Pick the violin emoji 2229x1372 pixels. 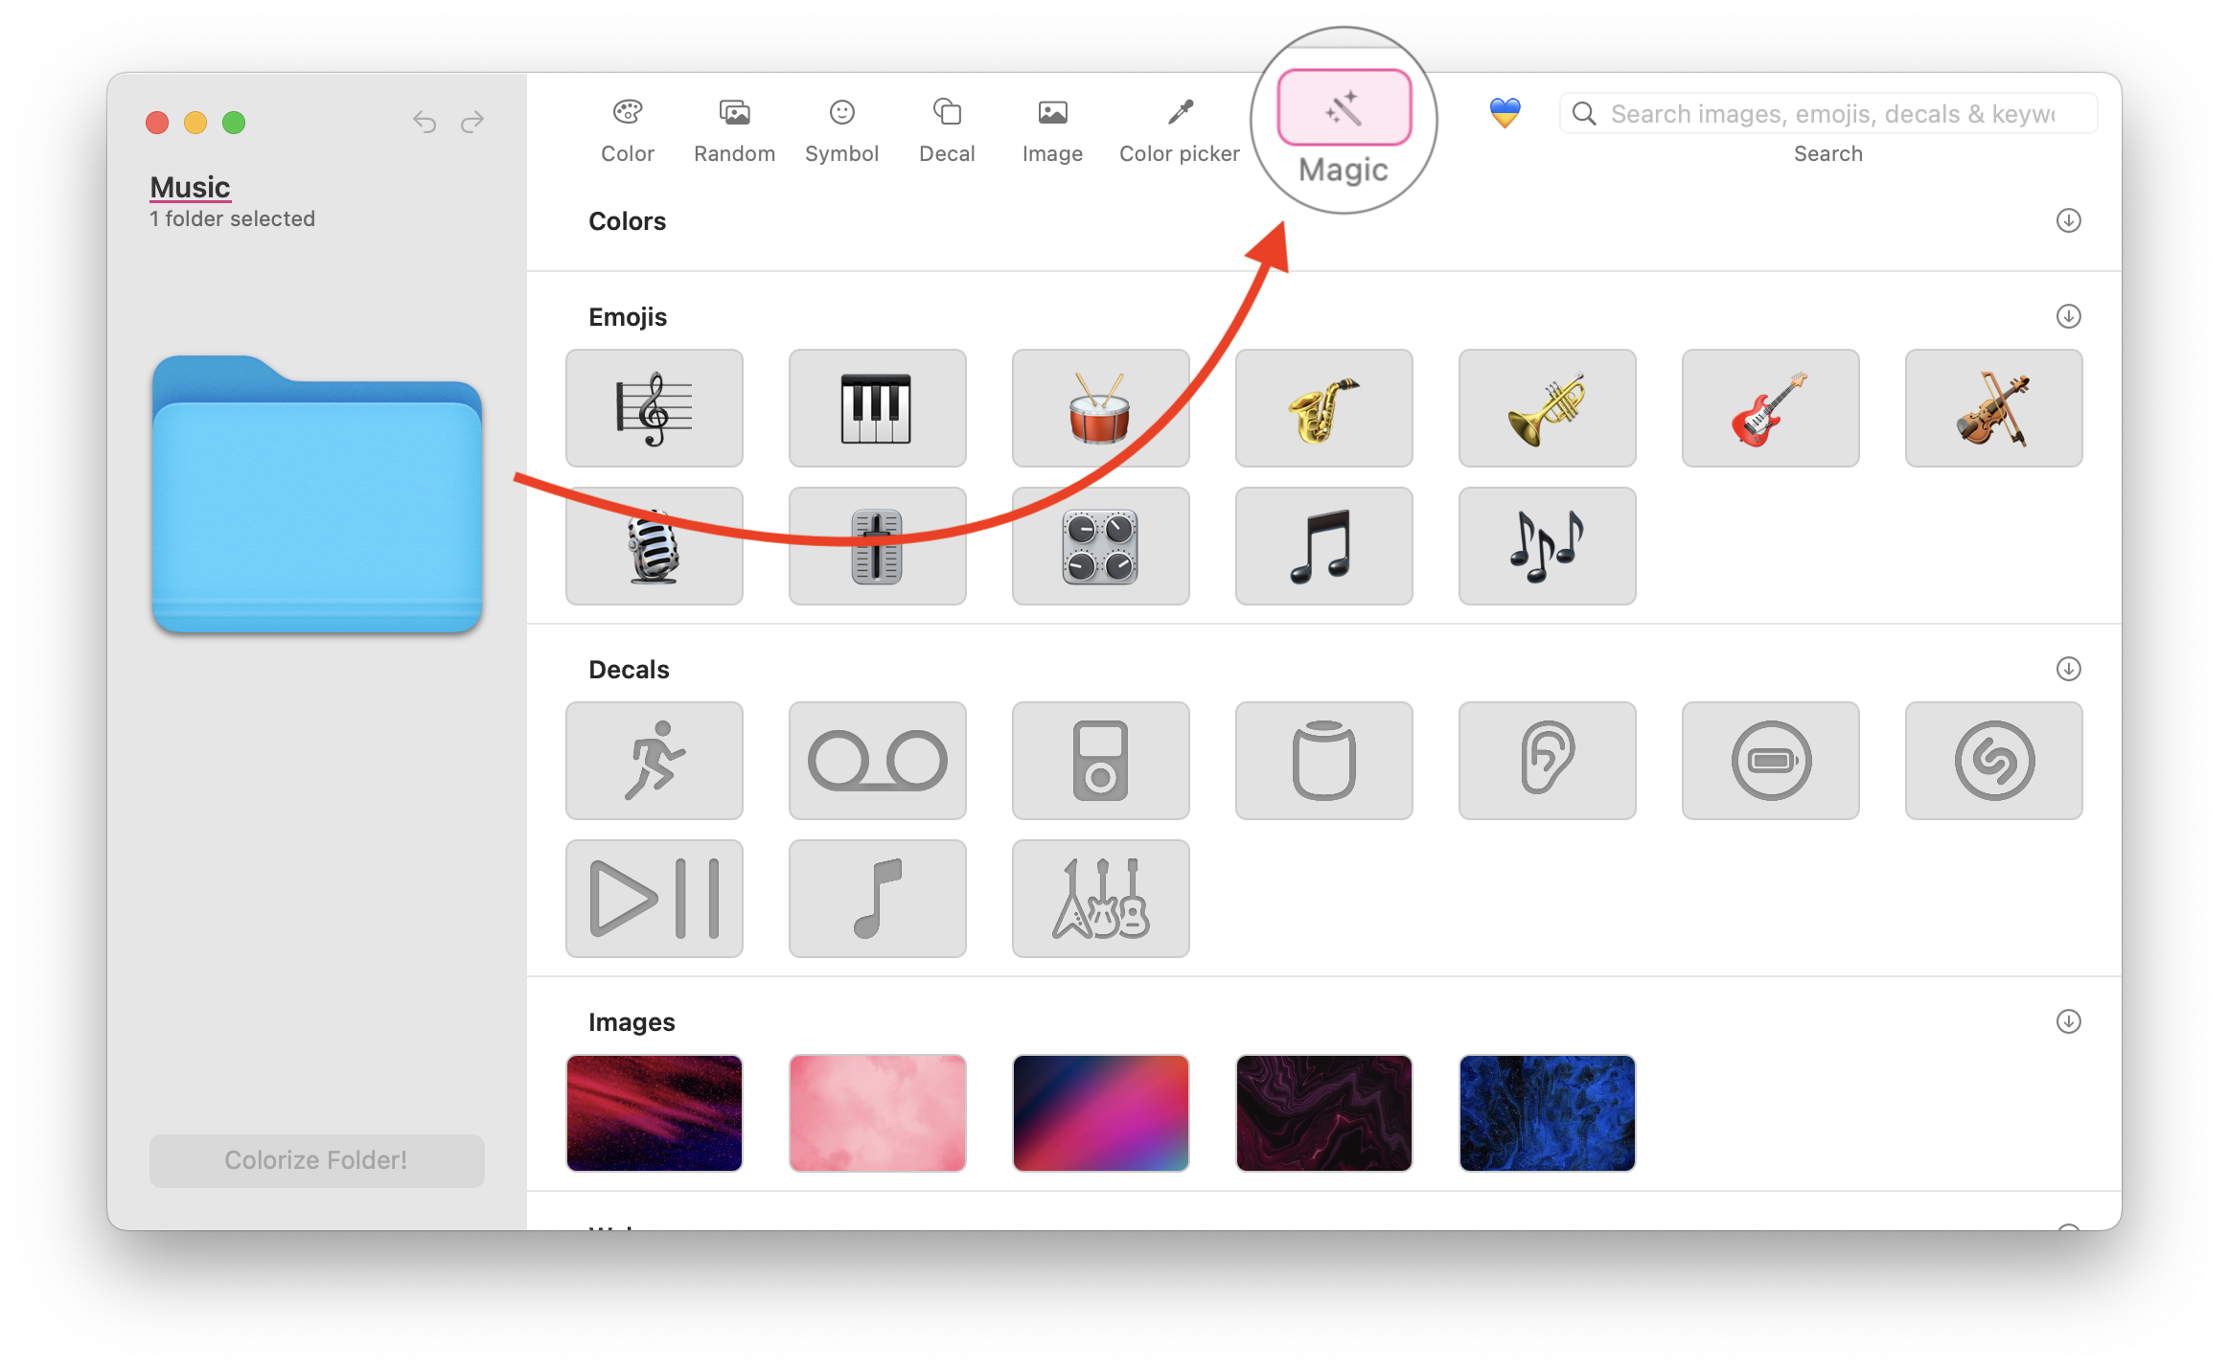coord(1993,408)
